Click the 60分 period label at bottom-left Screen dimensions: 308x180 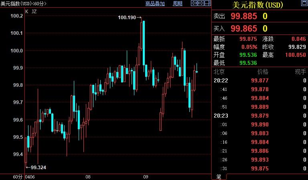[x=17, y=177]
